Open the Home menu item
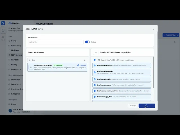180x135 pixels. click(x=13, y=41)
